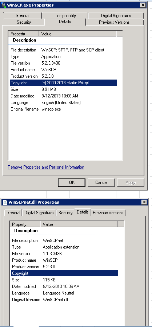Select Product version row in WinSCPnet.dll list
Screen dimensions: 152x327
[x=65, y=267]
